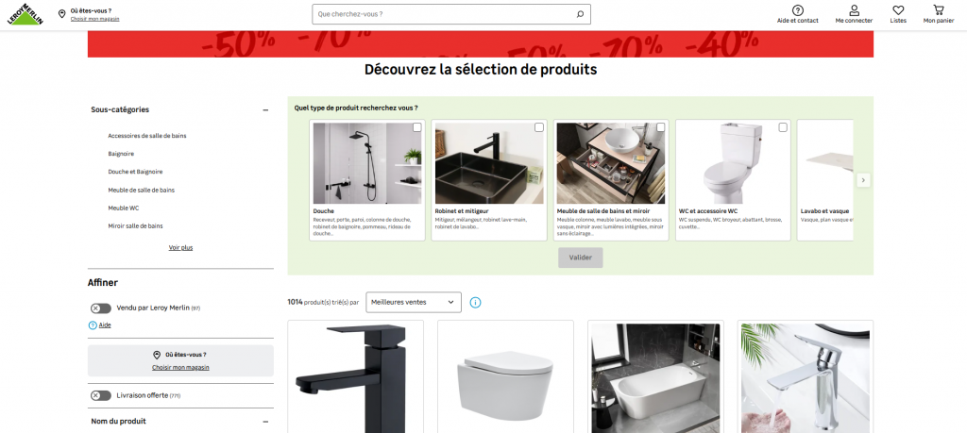Select Baignoire subcategory
The image size is (967, 433).
coord(121,154)
